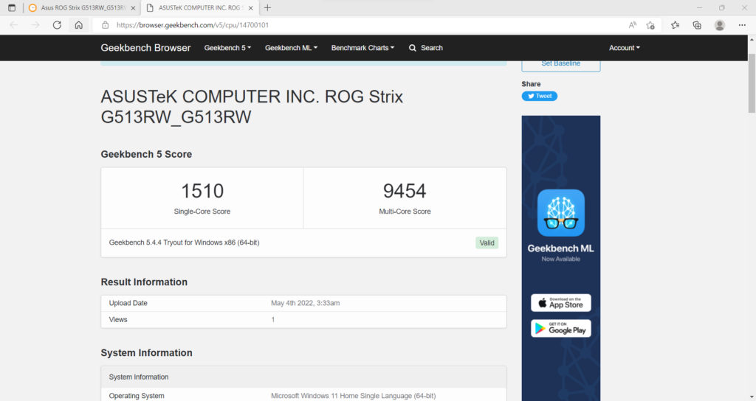Image resolution: width=756 pixels, height=401 pixels.
Task: Click the Views row in Result Information
Action: [303, 320]
